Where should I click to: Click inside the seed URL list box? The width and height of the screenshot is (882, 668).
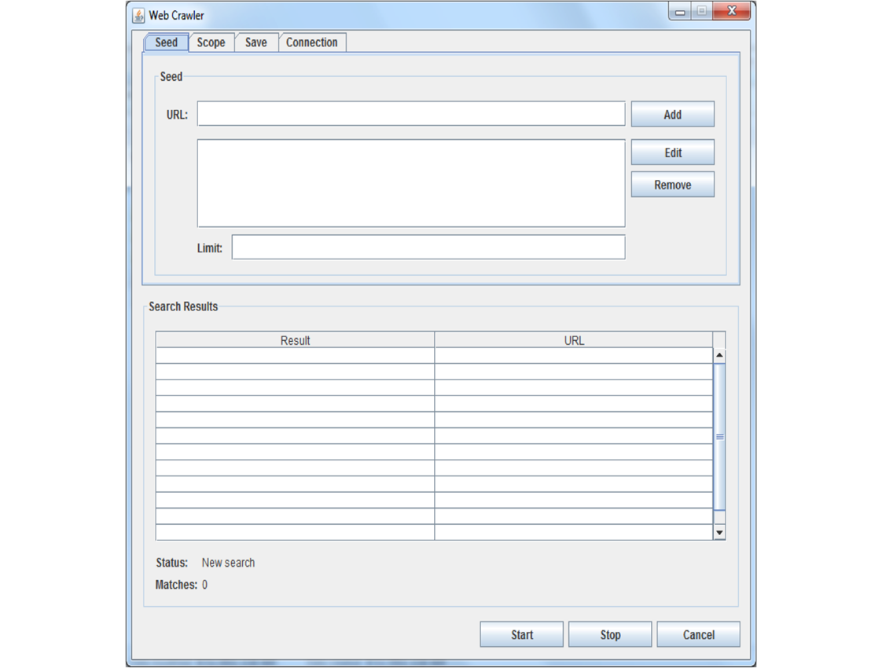coord(410,183)
